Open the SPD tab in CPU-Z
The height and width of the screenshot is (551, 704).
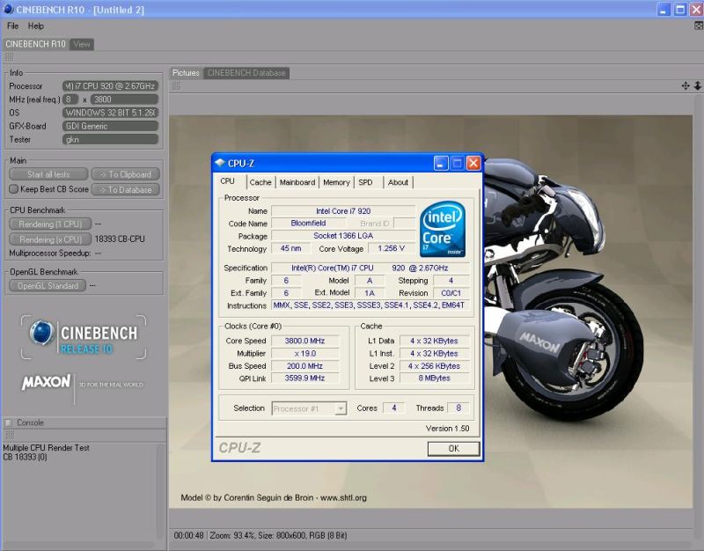click(x=365, y=182)
